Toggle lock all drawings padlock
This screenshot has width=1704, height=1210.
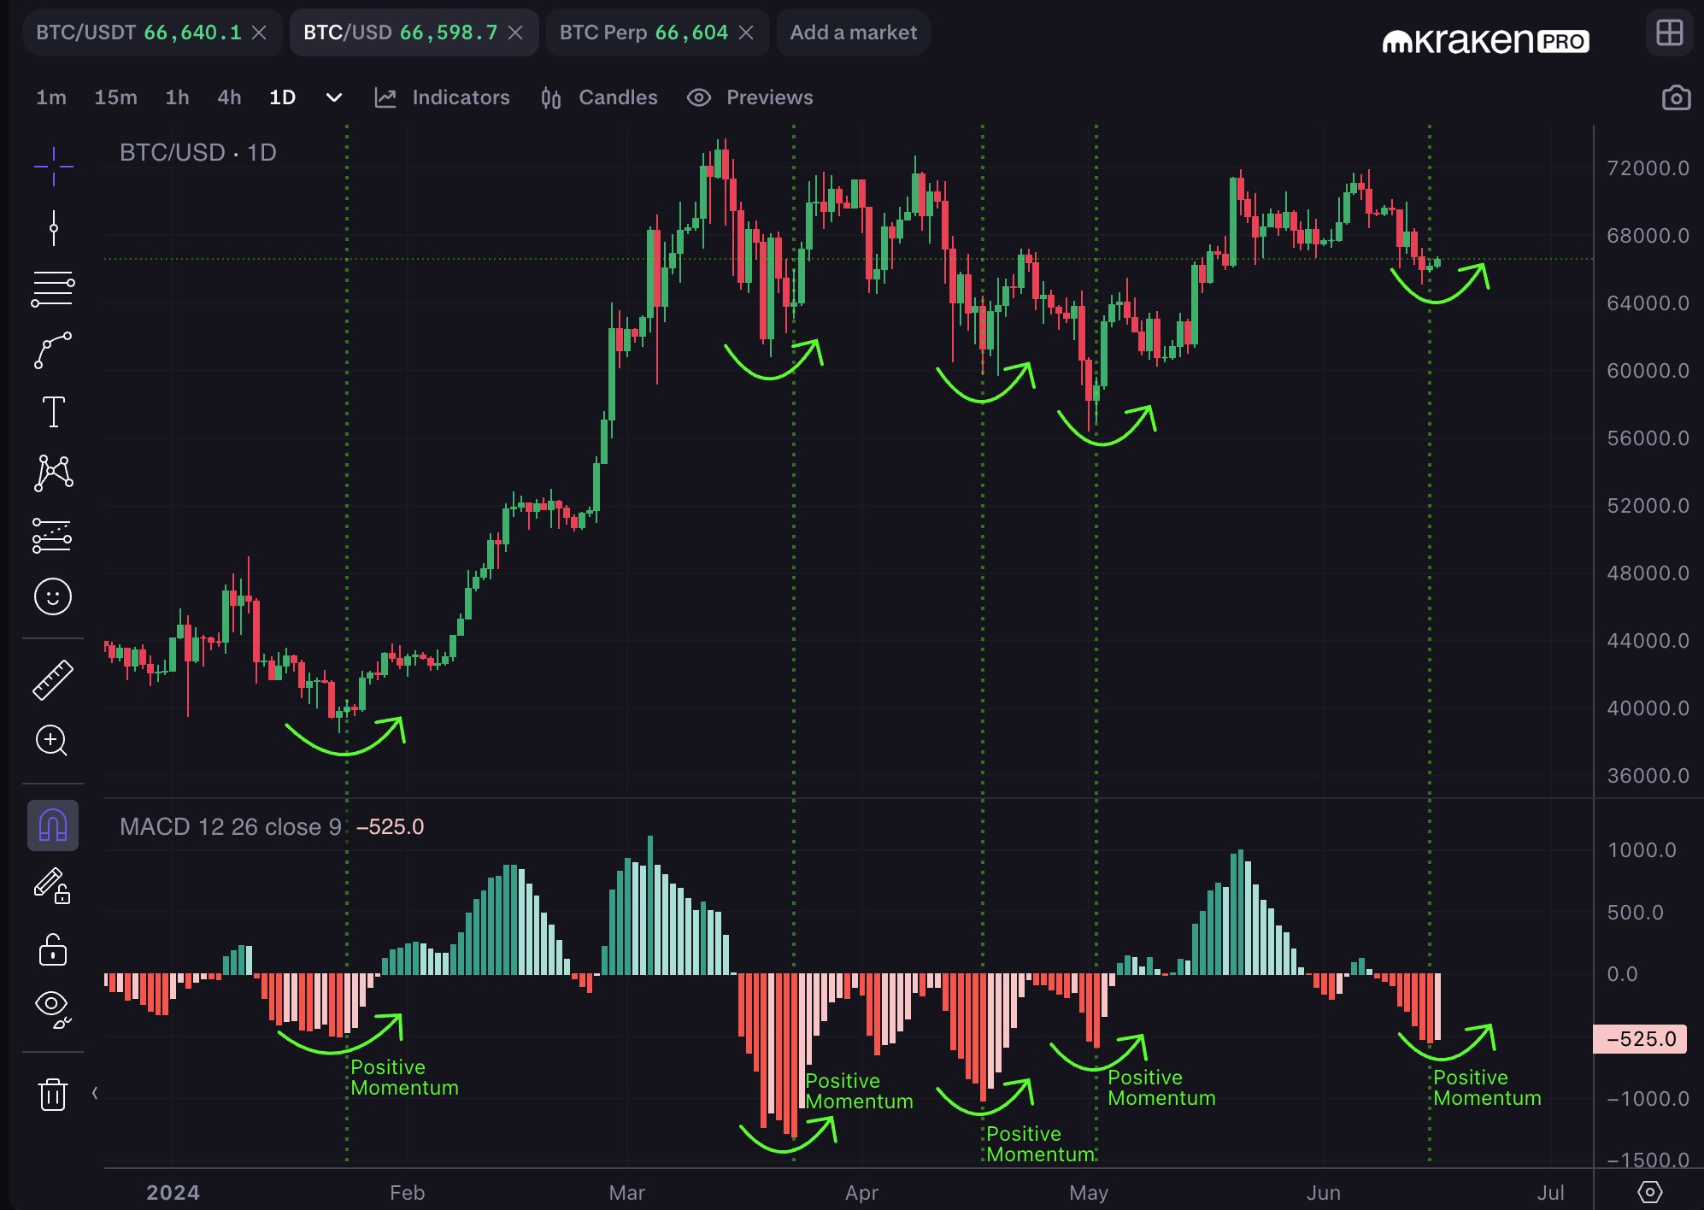53,949
